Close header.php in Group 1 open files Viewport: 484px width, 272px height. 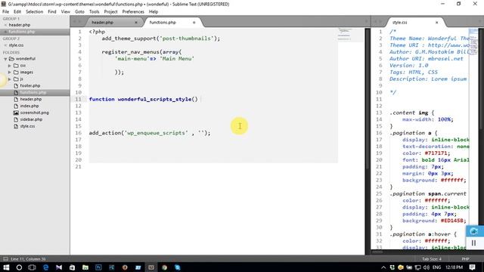[x=5, y=25]
